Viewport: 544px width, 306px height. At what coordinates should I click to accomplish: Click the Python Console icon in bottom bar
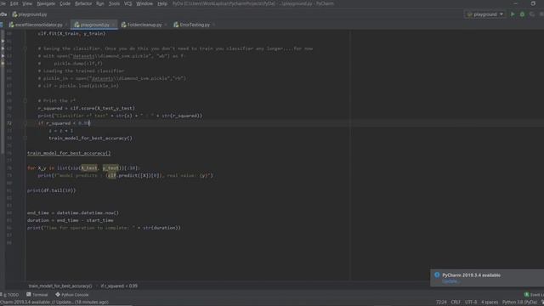(58, 295)
